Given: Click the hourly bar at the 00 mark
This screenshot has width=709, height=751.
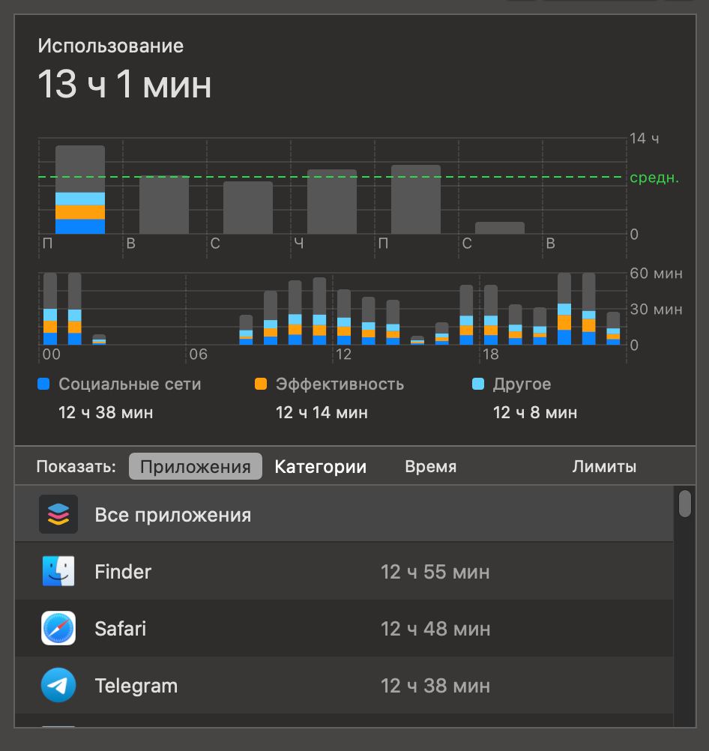Looking at the screenshot, I should [50, 309].
